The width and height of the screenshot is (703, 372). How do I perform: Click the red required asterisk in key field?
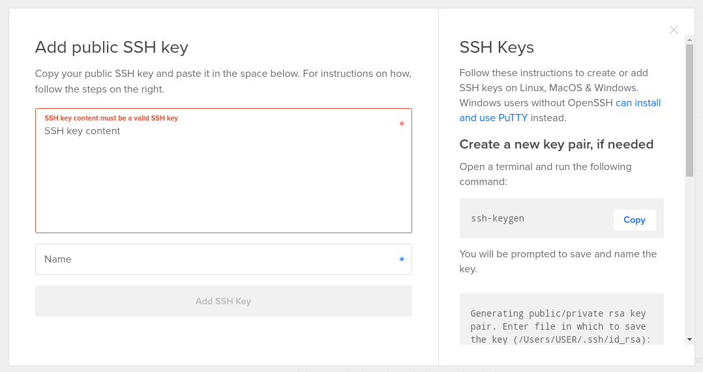402,124
